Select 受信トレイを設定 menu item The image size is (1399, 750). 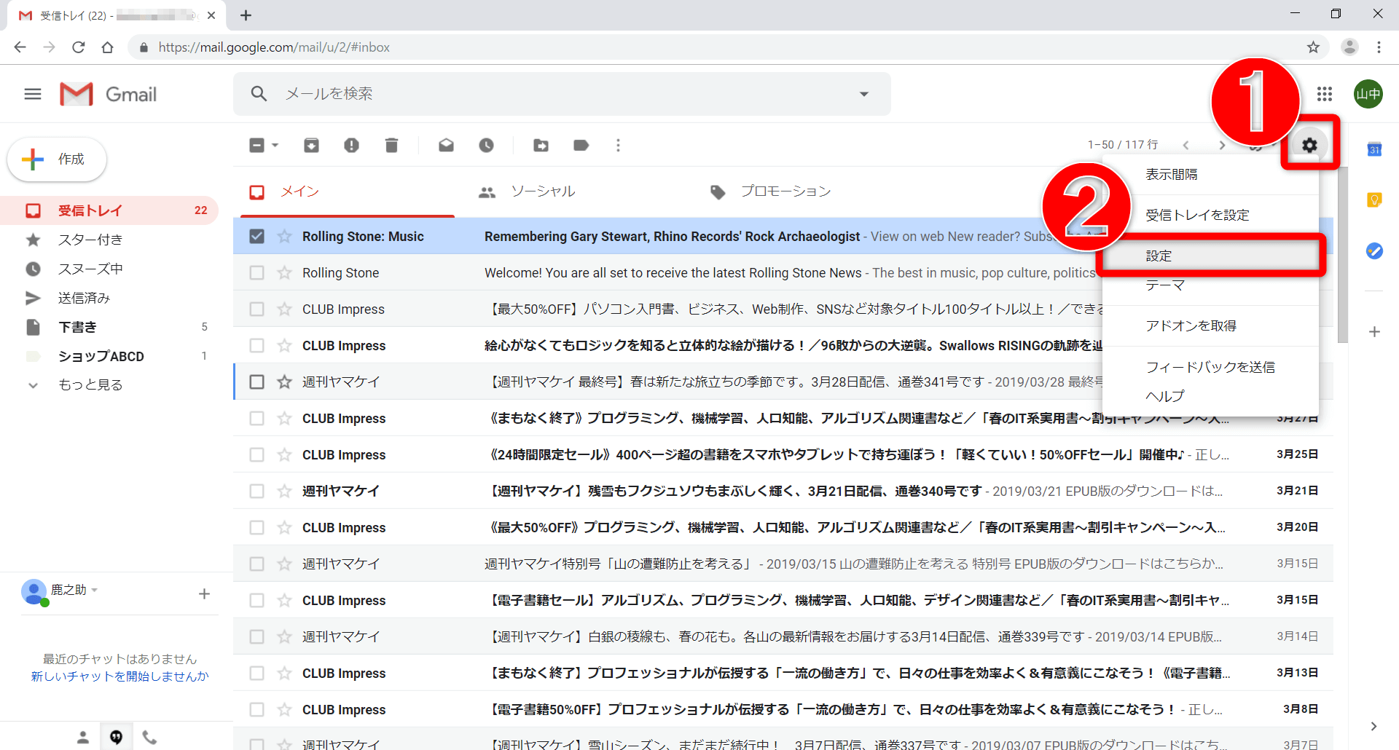[x=1210, y=215]
